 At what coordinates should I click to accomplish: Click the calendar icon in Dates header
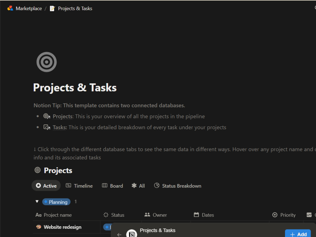coord(196,215)
